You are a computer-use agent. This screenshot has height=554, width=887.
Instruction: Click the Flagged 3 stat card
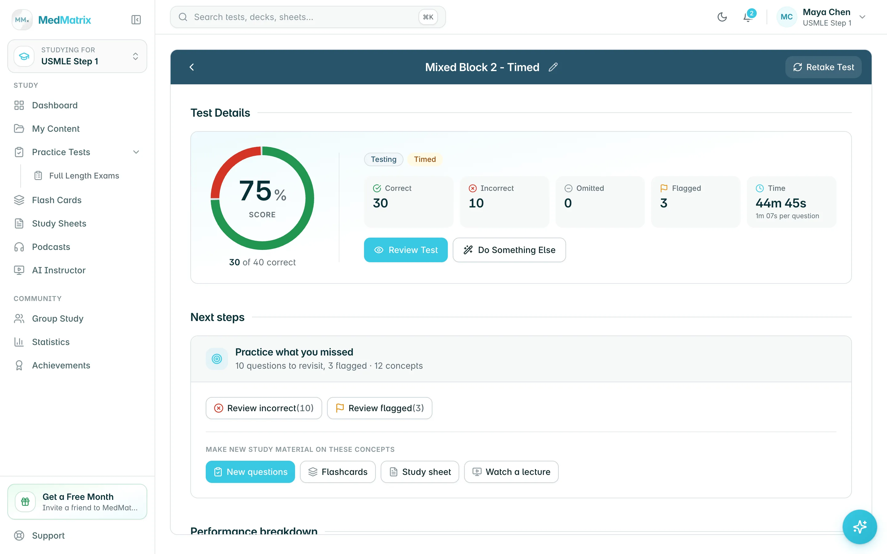[696, 202]
